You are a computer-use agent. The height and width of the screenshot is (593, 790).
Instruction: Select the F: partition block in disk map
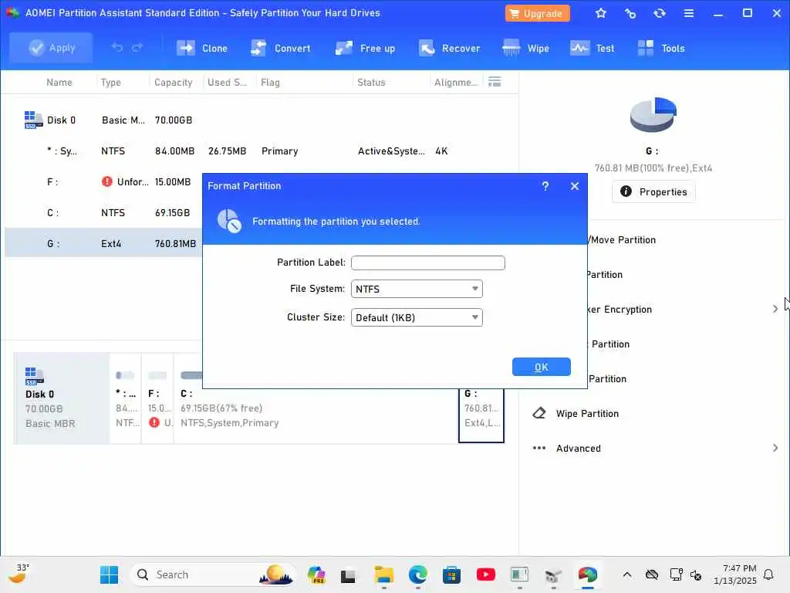click(x=157, y=398)
